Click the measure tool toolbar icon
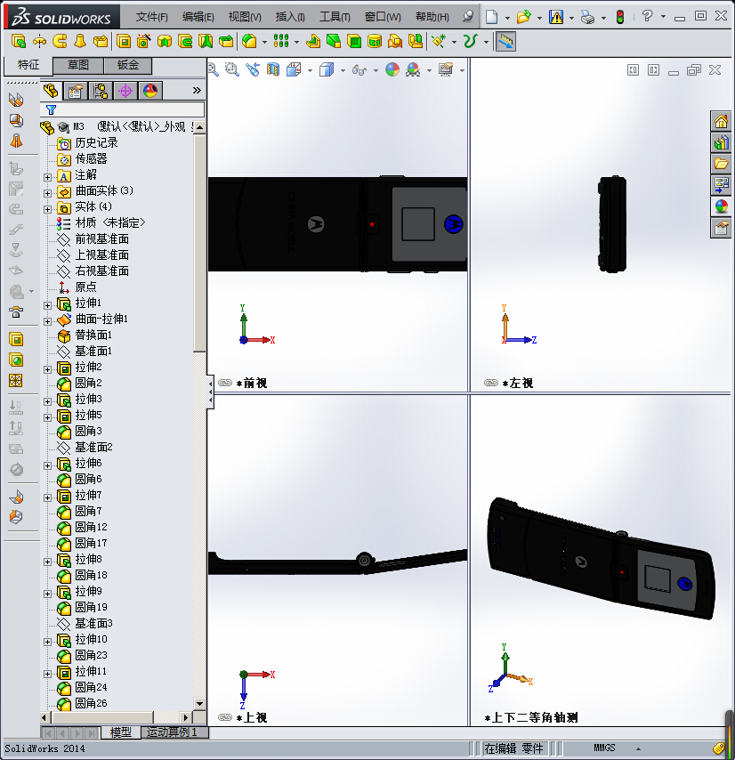The image size is (735, 760). pyautogui.click(x=505, y=42)
